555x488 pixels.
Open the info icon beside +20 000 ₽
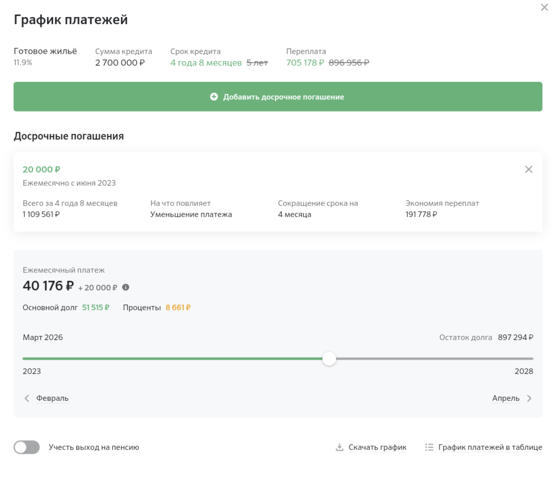(126, 287)
